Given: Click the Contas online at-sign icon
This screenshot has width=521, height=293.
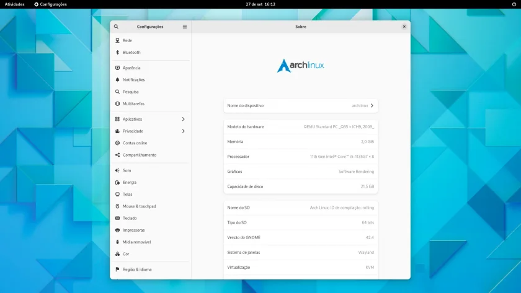Looking at the screenshot, I should tap(117, 143).
